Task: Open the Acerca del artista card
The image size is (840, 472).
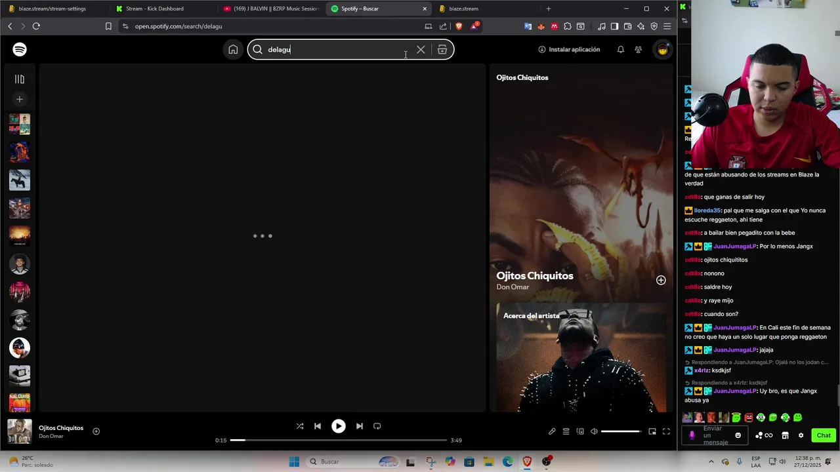Action: pyautogui.click(x=581, y=357)
